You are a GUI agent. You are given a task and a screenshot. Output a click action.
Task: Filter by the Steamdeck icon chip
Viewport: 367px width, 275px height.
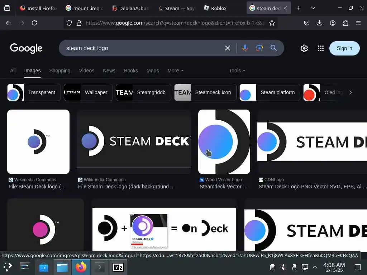(205, 92)
